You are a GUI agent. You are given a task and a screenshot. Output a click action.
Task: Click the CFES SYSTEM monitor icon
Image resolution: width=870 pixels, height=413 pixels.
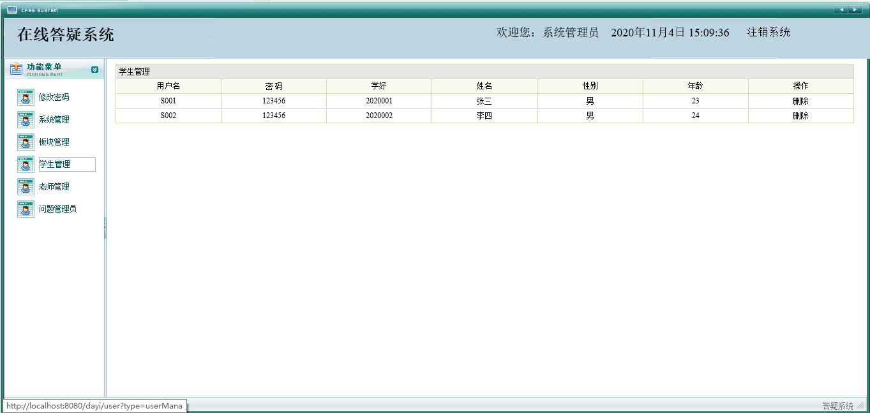pyautogui.click(x=12, y=10)
